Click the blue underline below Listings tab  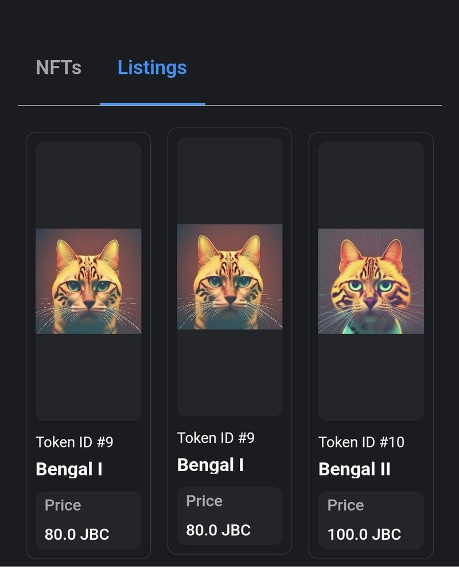pyautogui.click(x=151, y=104)
